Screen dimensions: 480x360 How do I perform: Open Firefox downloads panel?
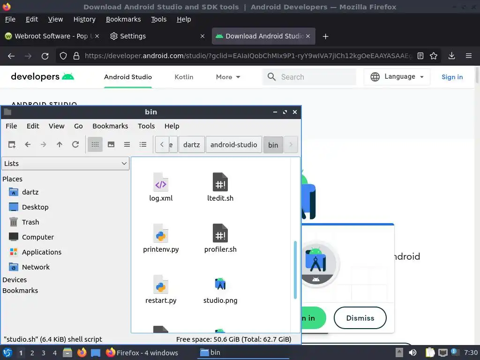(451, 56)
